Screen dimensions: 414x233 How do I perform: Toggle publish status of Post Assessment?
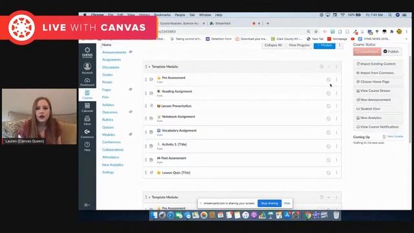[329, 160]
